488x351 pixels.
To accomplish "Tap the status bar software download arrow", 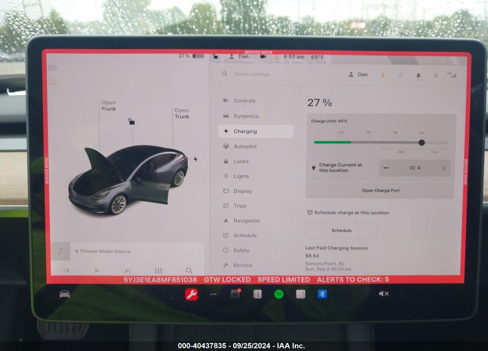I will [x=276, y=57].
